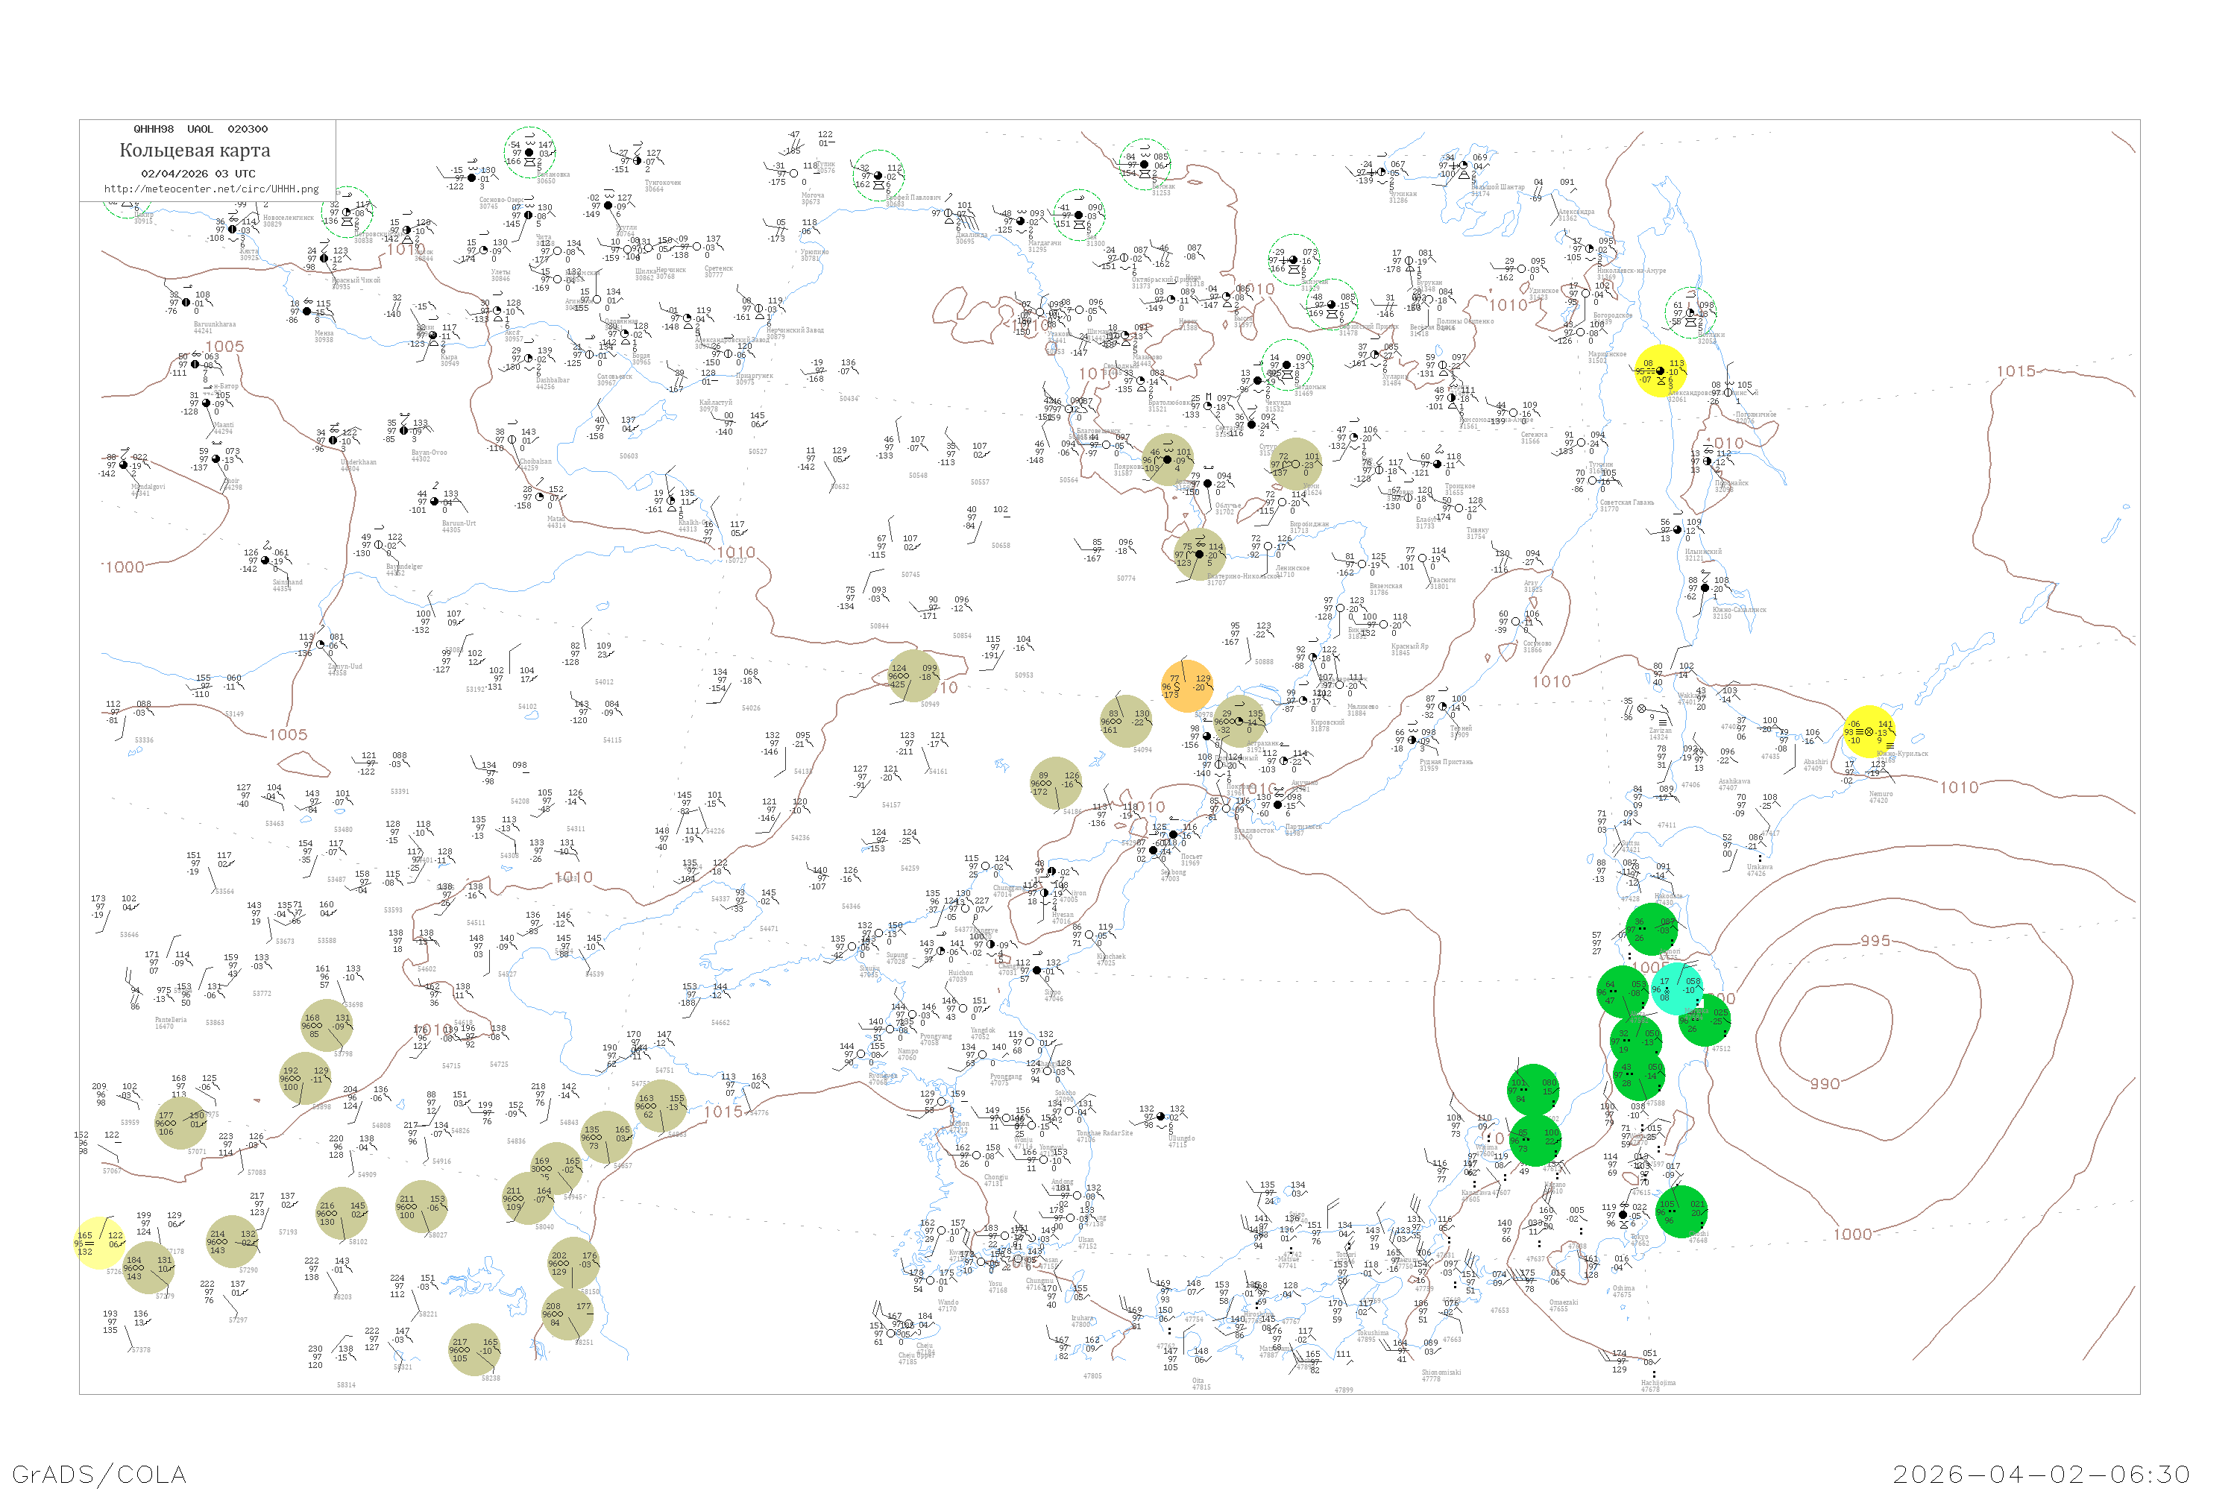
Task: Click the yellow circle near Южно-Курильск
Action: coord(1869,732)
